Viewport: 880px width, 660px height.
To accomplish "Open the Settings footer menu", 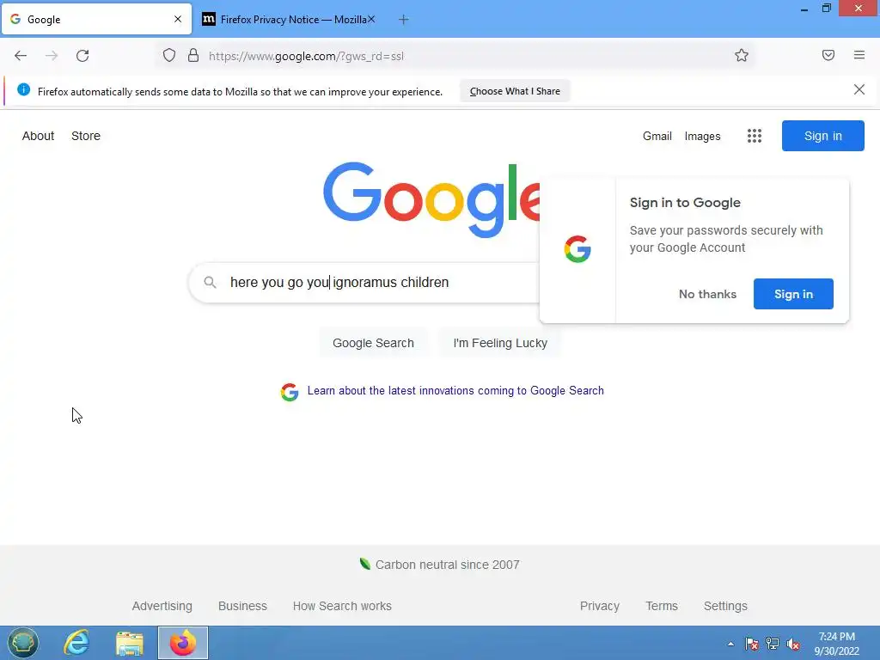I will [725, 606].
